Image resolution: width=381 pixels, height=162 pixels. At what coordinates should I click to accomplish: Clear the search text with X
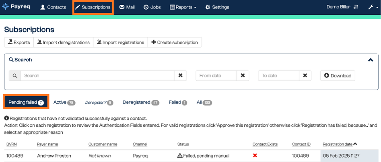[181, 75]
